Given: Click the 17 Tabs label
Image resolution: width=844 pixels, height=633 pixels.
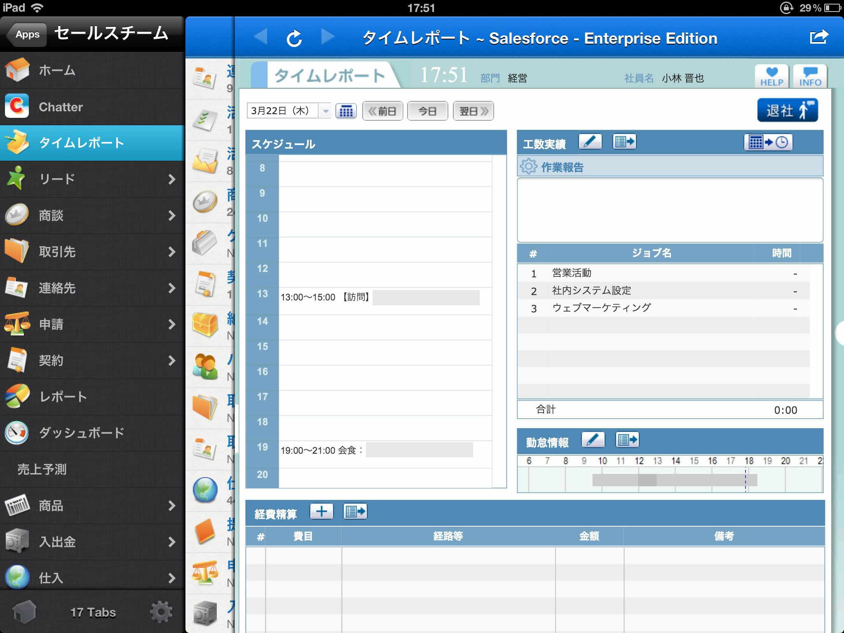Looking at the screenshot, I should click(93, 612).
